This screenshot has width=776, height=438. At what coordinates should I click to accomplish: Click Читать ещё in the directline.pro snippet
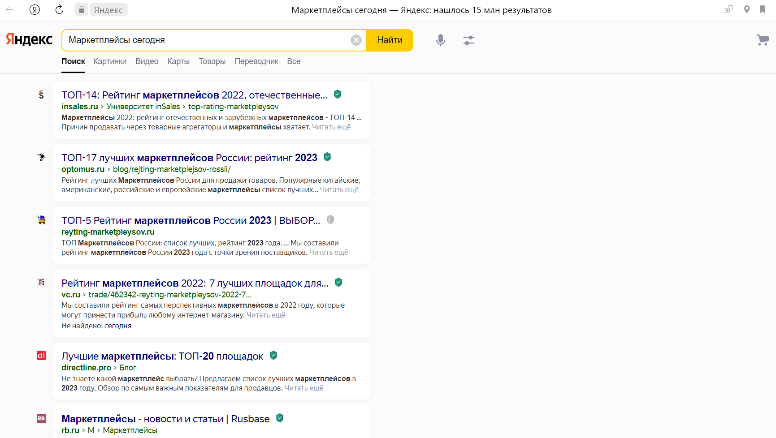[x=304, y=388]
